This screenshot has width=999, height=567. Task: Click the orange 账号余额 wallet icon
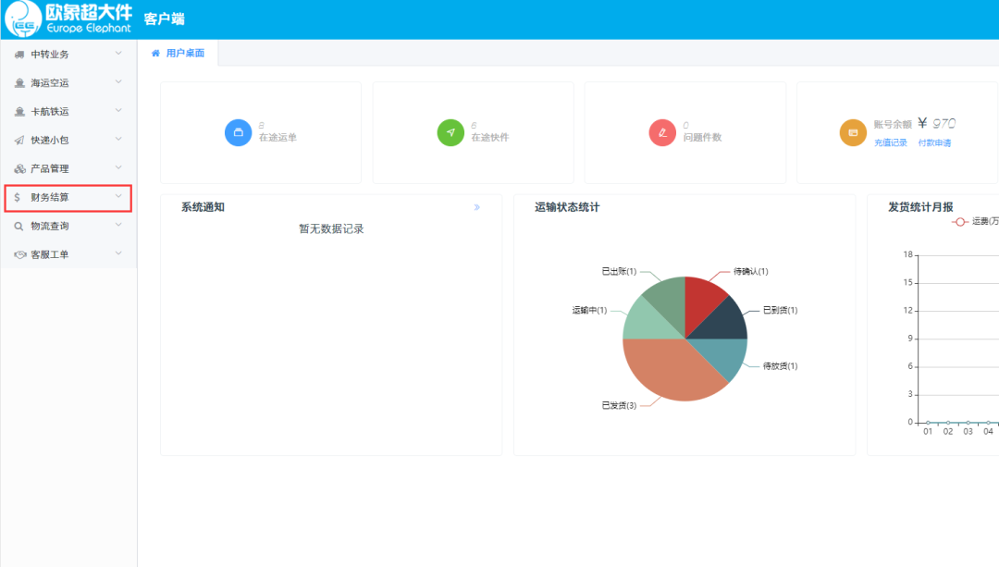pos(853,132)
